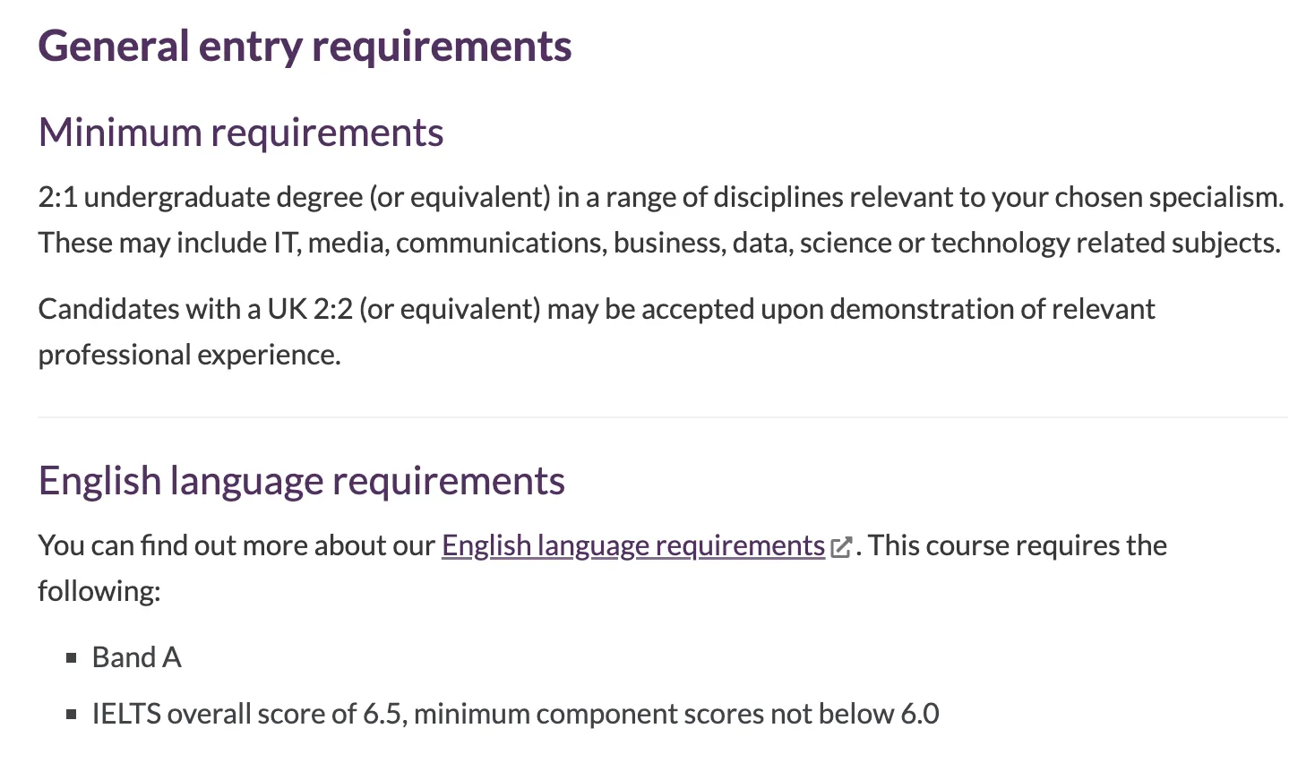Click the line starting "2:1 undergraduate degree"
The height and width of the screenshot is (763, 1315).
coord(660,197)
